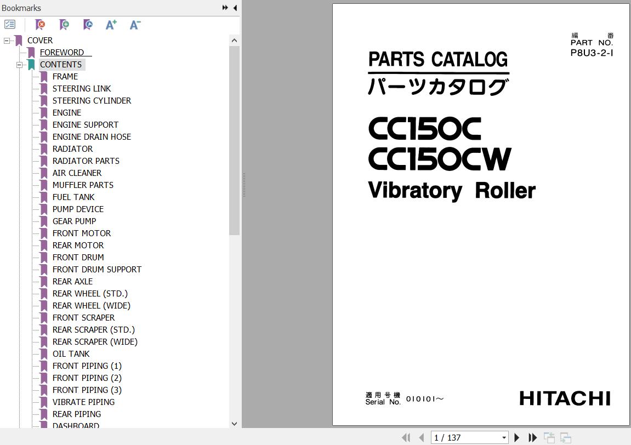Select PUMP DEVICE bookmark
Viewport: 631px width, 445px height.
tap(78, 209)
